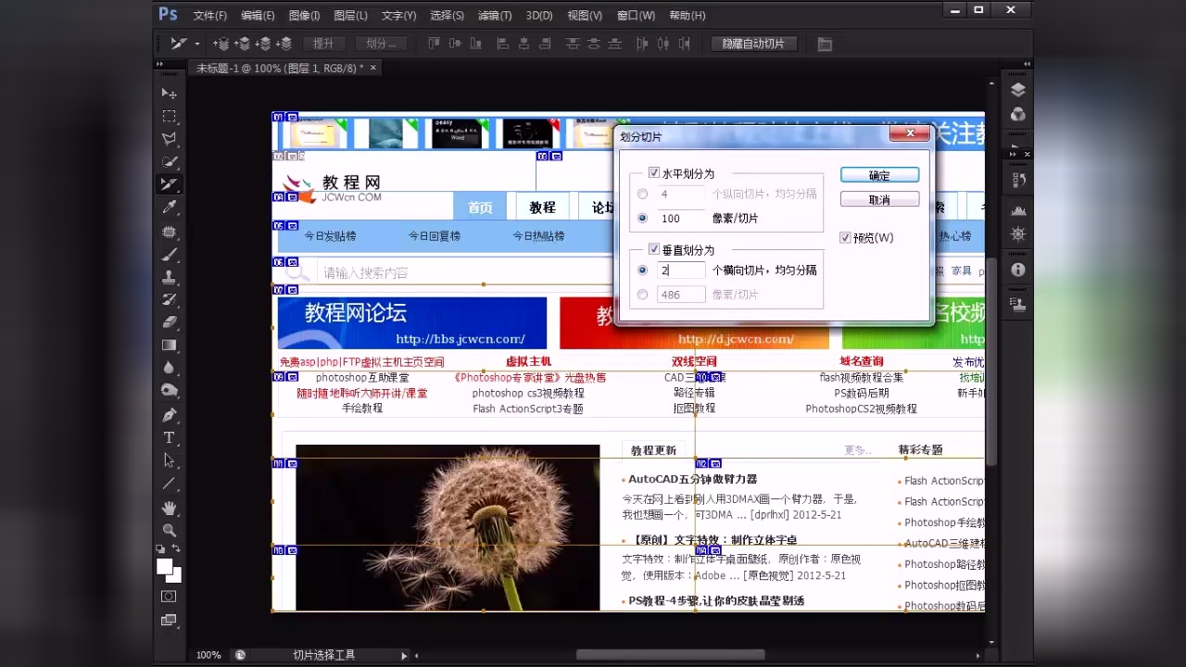
Task: Select vertical 像素/切片 radio with 486
Action: (x=642, y=295)
